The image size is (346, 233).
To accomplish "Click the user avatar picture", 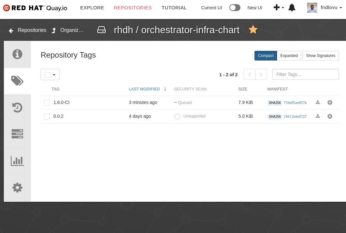I will 312,8.
